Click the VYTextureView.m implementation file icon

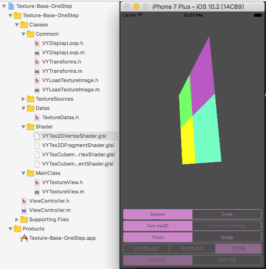tap(37, 192)
